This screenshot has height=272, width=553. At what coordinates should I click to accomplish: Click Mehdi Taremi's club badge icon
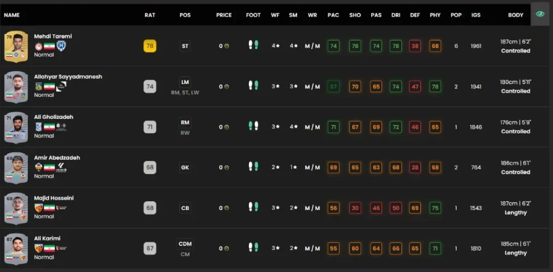[x=38, y=46]
